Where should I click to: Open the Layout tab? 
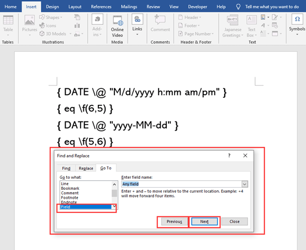[x=75, y=7]
